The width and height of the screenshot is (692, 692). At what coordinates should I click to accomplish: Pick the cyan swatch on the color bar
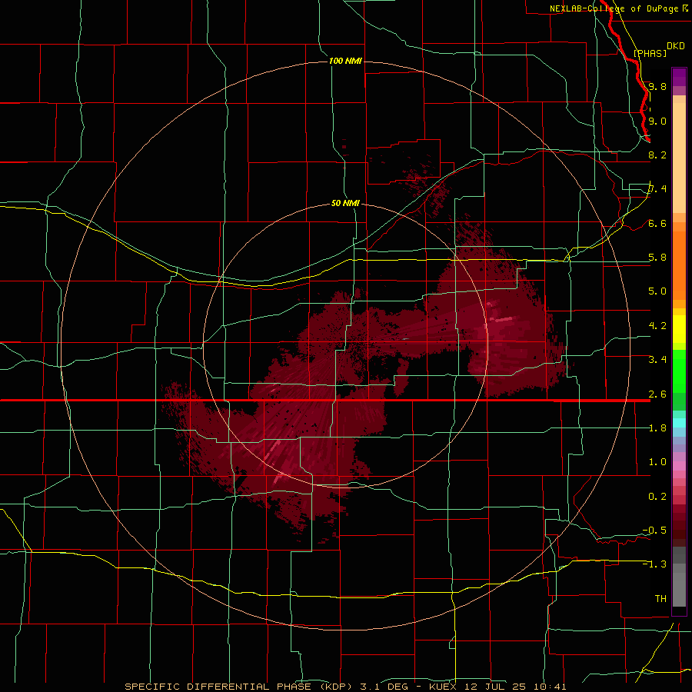[679, 423]
